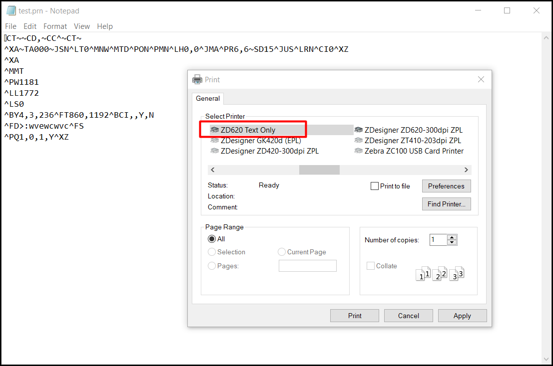
Task: Click the right scroll arrow in the printer list
Action: [466, 170]
